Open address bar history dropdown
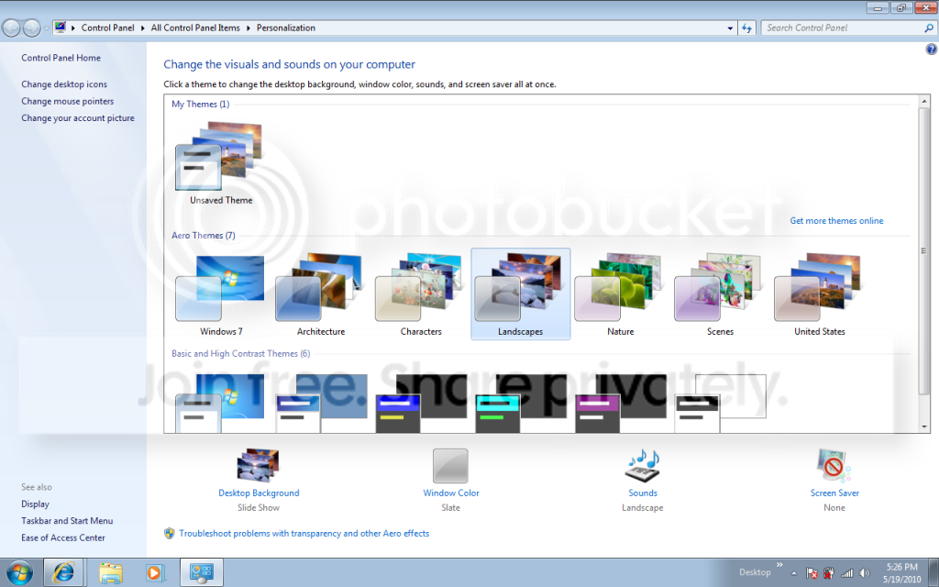Screen dimensions: 939x587 (x=730, y=28)
